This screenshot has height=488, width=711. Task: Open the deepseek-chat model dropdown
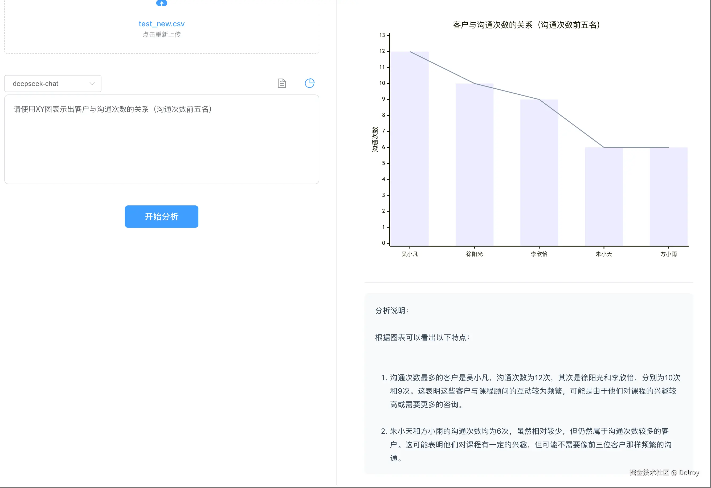click(x=52, y=83)
